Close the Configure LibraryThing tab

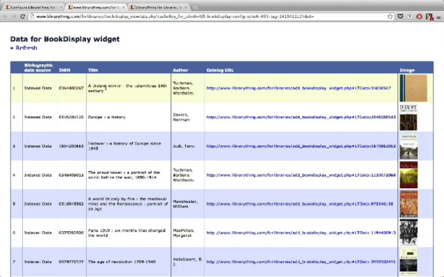coord(61,7)
